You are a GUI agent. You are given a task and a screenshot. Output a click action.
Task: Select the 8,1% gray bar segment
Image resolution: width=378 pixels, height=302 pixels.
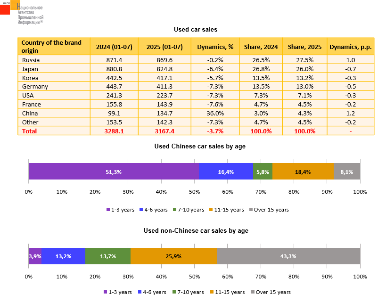346,171
